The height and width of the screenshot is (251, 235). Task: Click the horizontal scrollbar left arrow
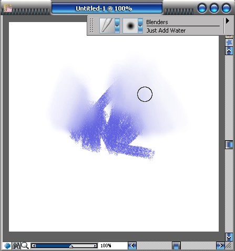tap(132, 246)
